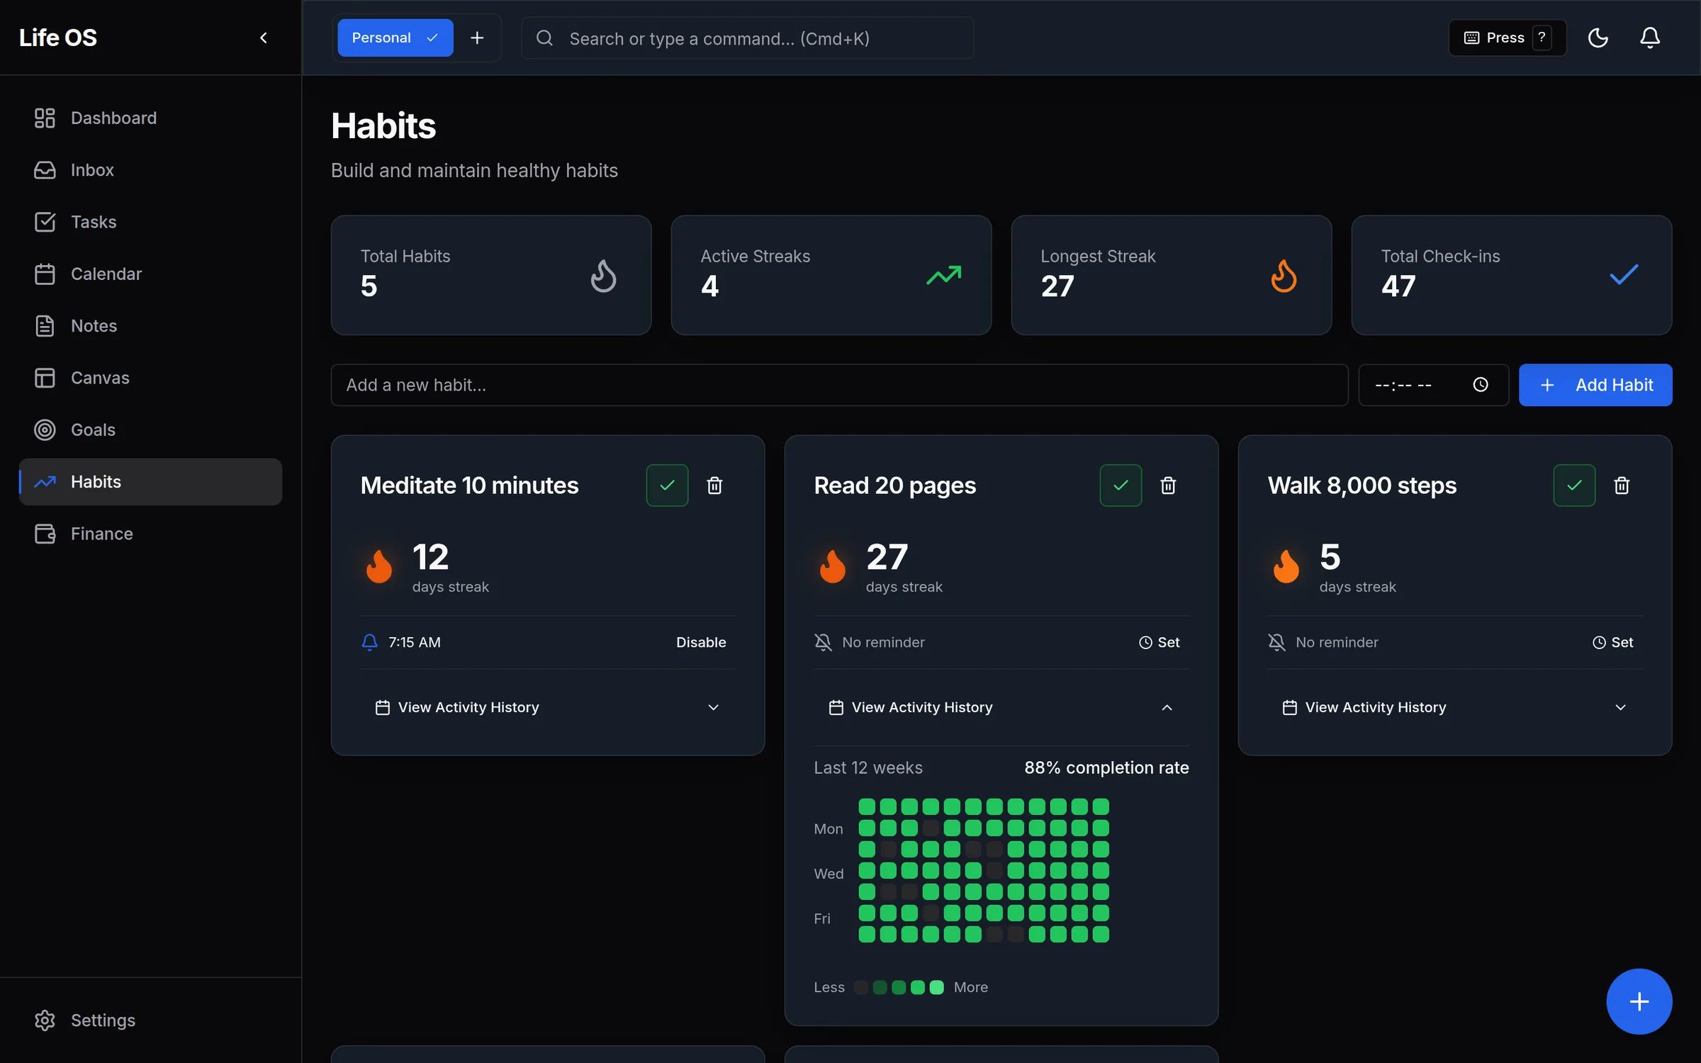Screen dimensions: 1701x1063
Task: Focus the Add a new habit field
Action: coord(839,385)
